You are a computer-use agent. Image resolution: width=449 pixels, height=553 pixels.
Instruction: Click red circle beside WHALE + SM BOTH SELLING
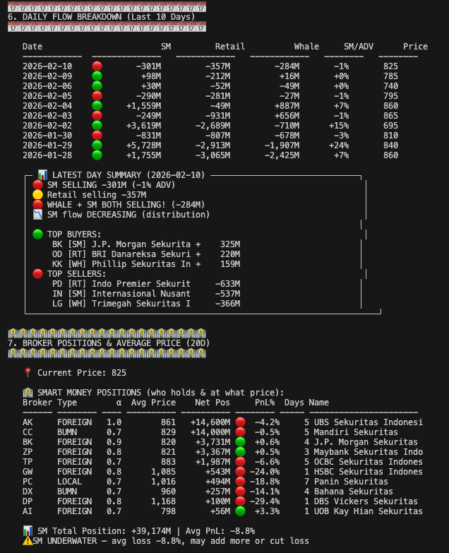point(37,205)
